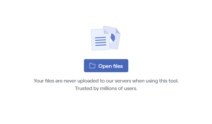
Task: Click the "Open files" text label
Action: tap(110, 66)
